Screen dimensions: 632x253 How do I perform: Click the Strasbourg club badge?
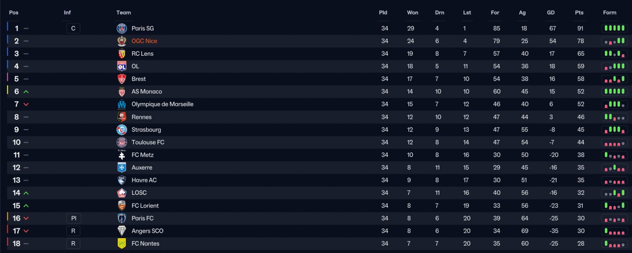coord(121,130)
